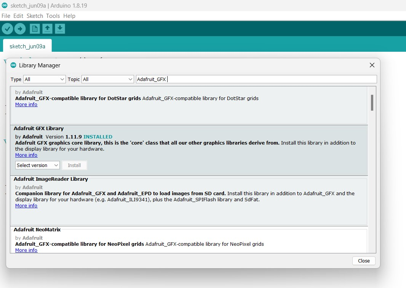Click the library search field with Adafruit_GFX
This screenshot has width=406, height=288.
coord(256,79)
